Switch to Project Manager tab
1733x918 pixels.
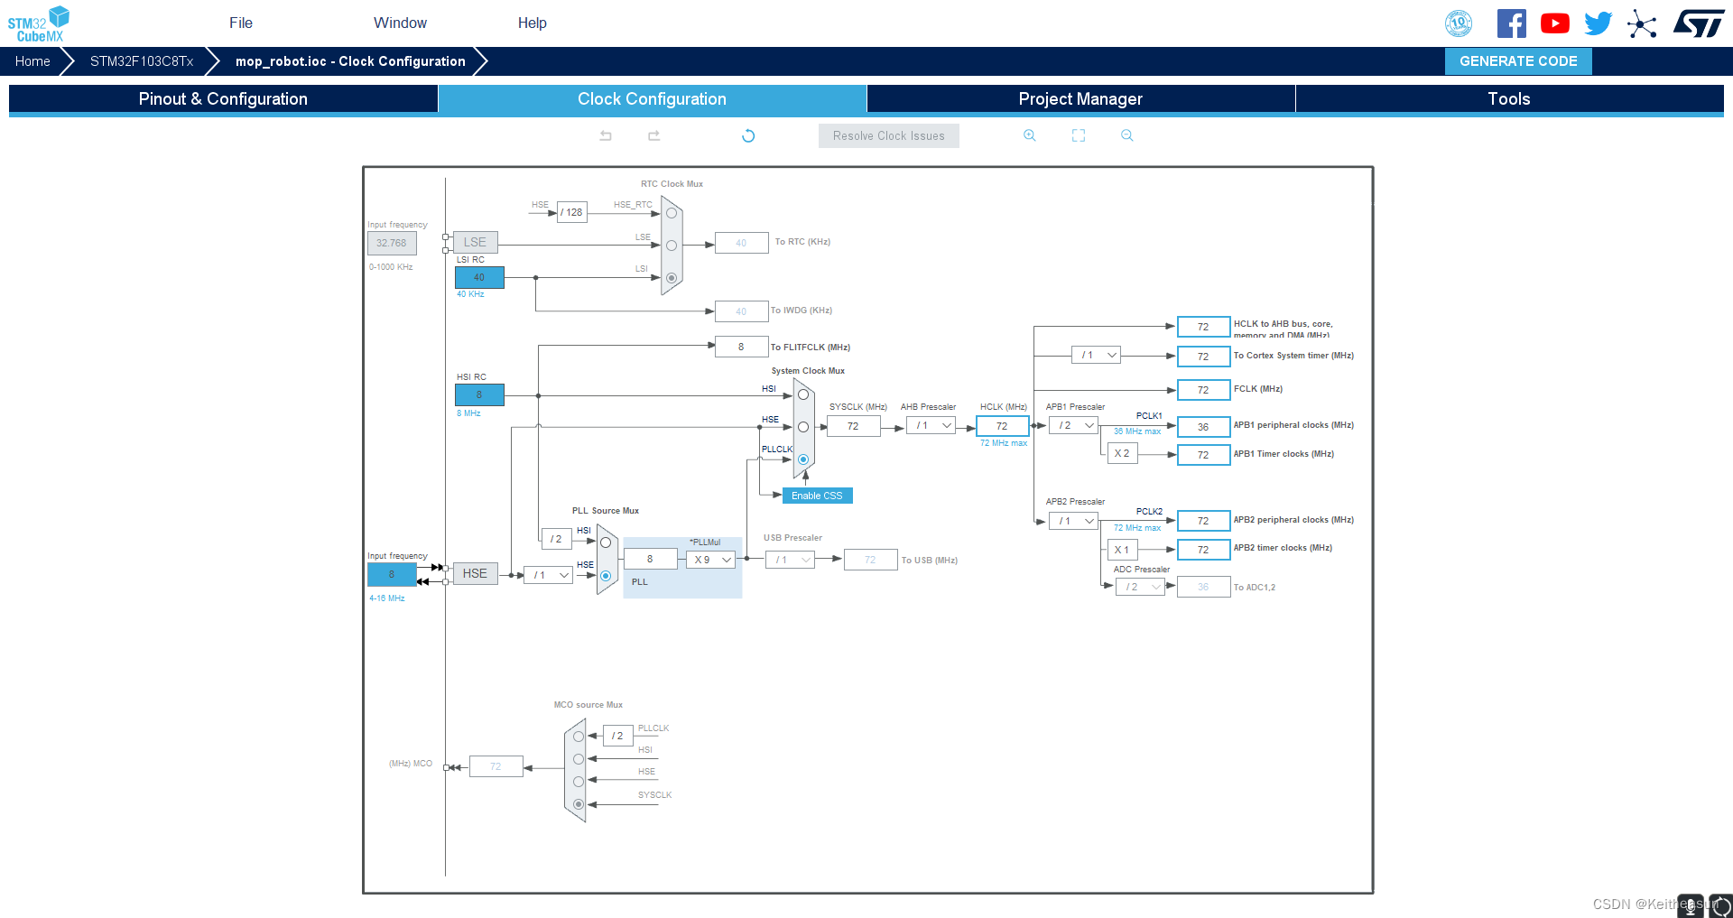pyautogui.click(x=1080, y=99)
